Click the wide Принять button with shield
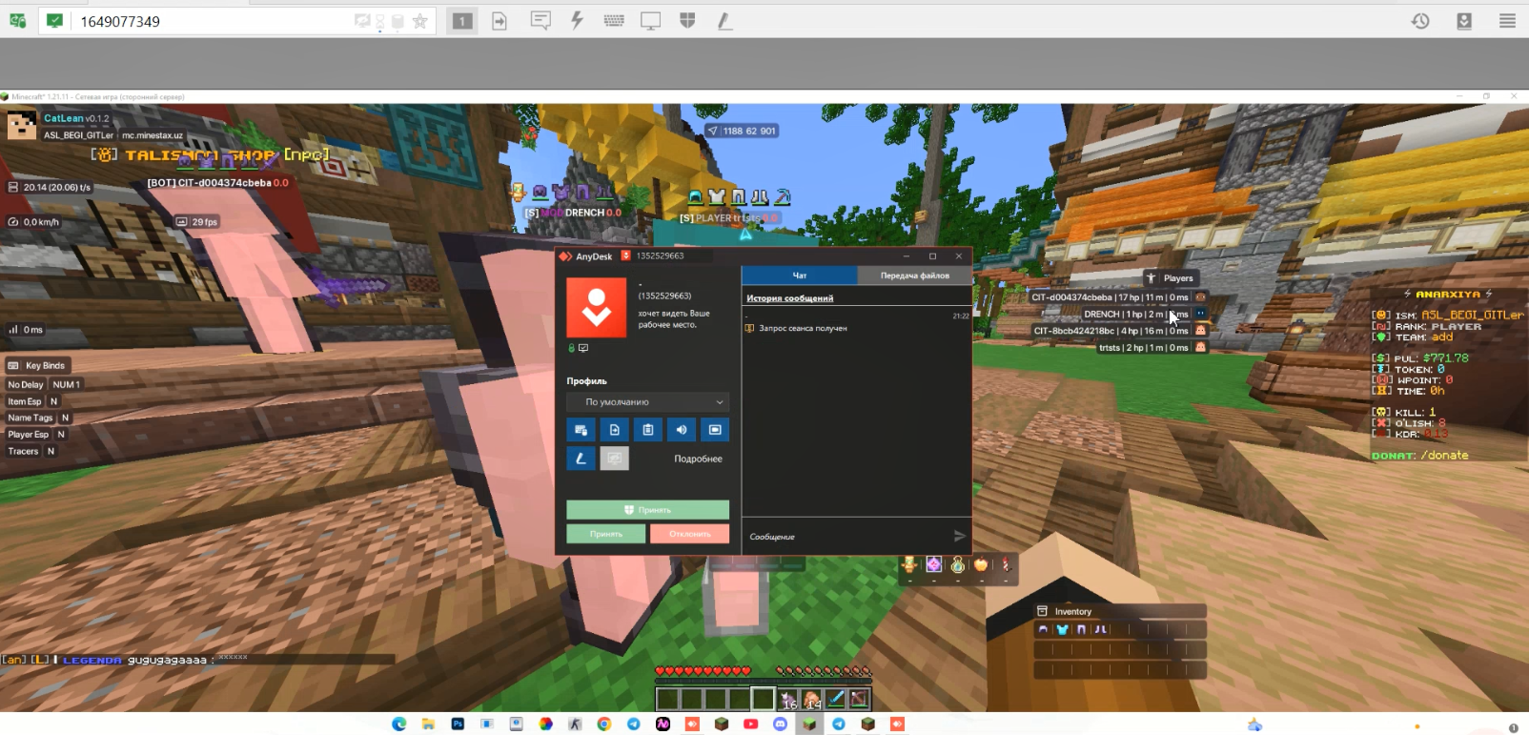The width and height of the screenshot is (1529, 735). click(647, 510)
